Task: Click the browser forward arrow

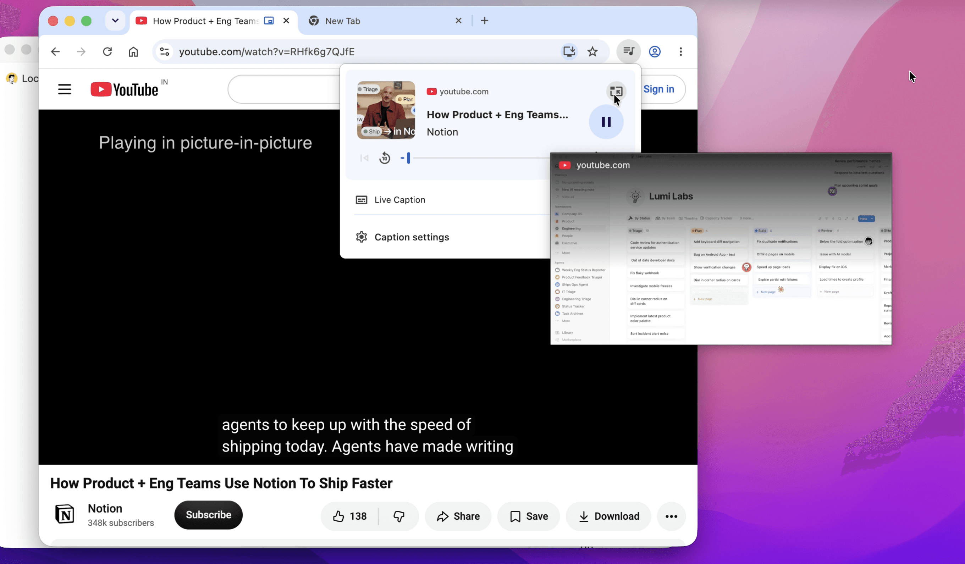Action: [x=81, y=51]
